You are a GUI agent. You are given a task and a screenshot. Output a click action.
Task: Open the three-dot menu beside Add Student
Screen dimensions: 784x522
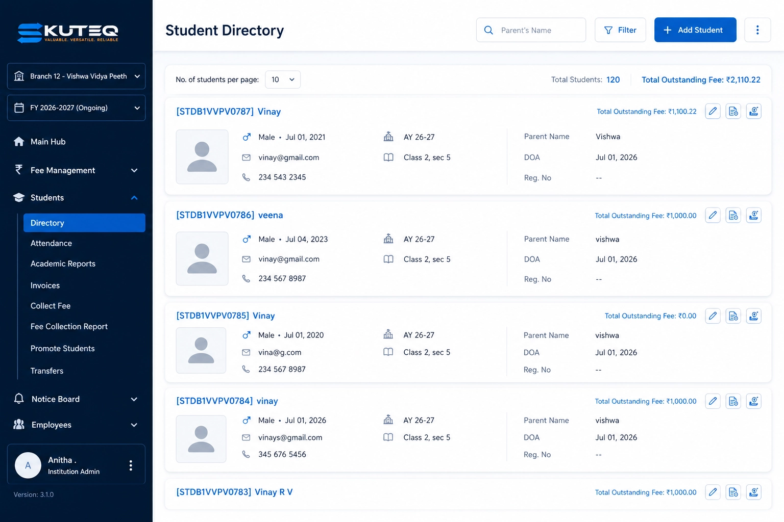[757, 30]
